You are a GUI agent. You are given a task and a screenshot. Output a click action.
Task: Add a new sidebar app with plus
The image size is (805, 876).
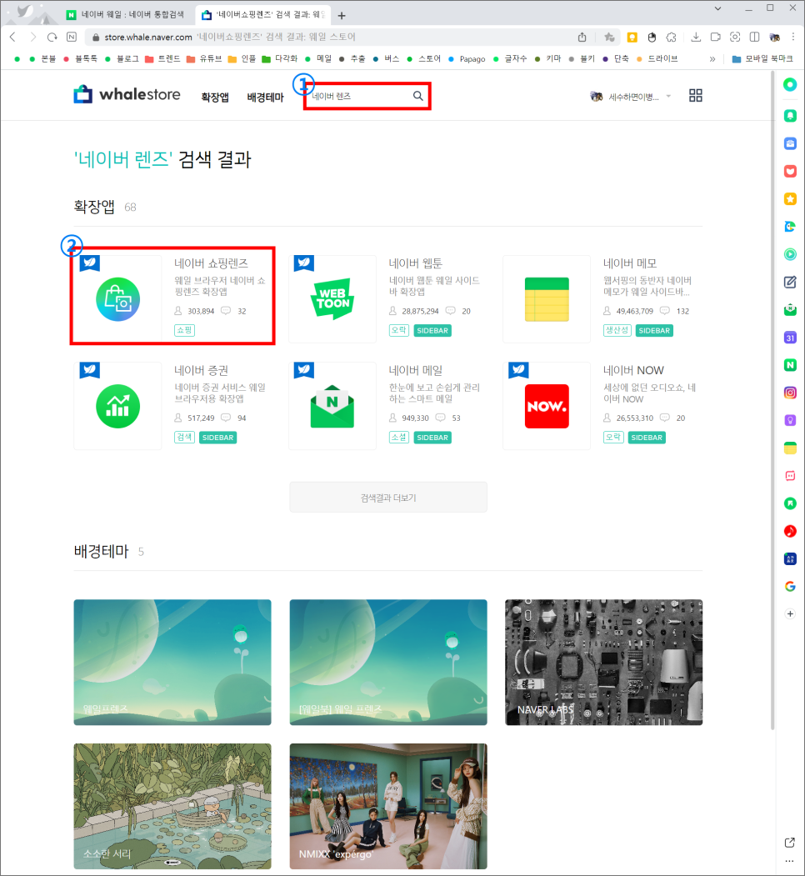click(790, 614)
